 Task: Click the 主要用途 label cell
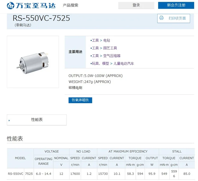(x=76, y=52)
